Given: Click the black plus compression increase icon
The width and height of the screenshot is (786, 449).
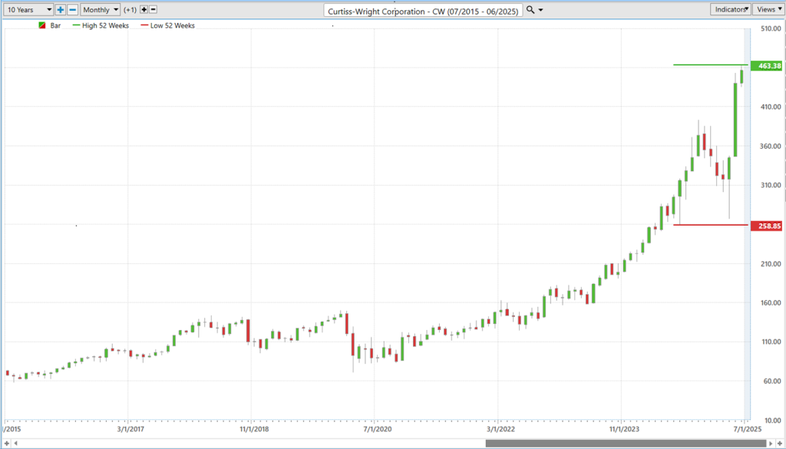Looking at the screenshot, I should point(144,9).
